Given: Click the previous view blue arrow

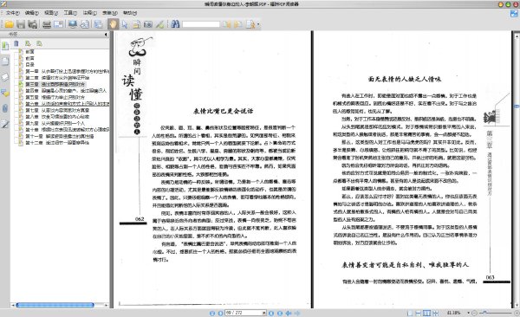Looking at the screenshot, I should [289, 313].
